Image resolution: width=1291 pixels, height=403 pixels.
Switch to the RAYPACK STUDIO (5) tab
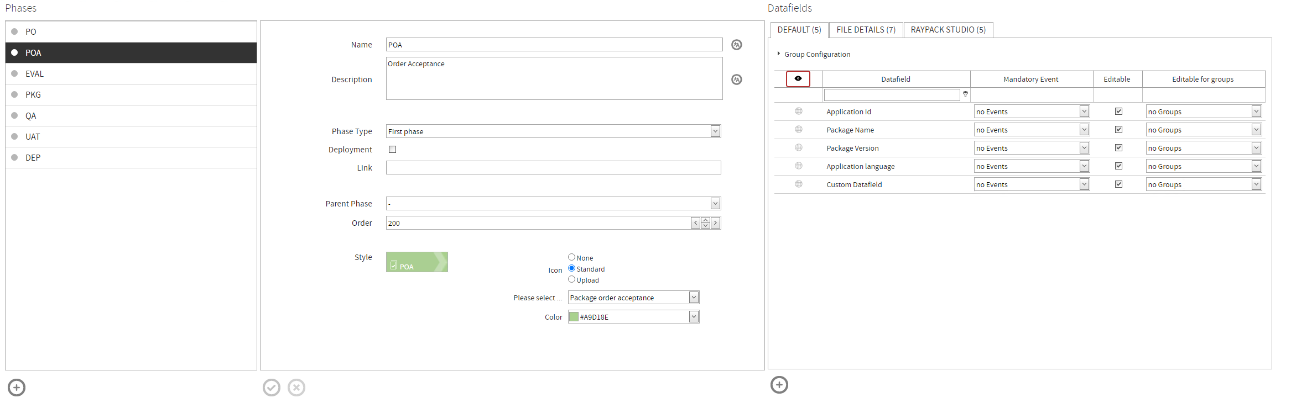click(x=948, y=30)
